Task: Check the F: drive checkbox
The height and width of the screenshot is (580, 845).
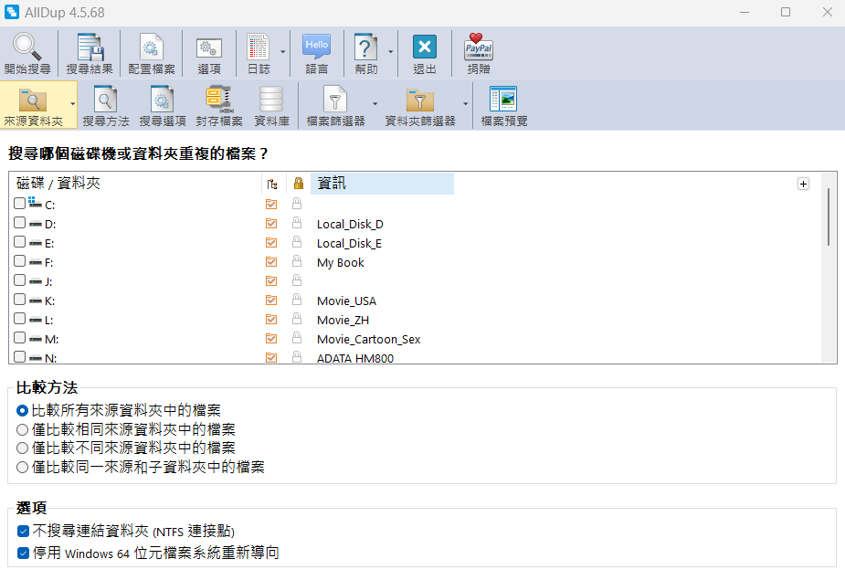Action: [19, 261]
